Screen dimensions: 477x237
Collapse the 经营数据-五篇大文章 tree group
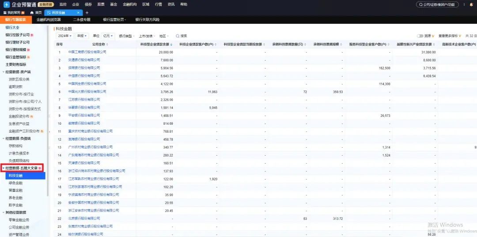click(x=4, y=168)
